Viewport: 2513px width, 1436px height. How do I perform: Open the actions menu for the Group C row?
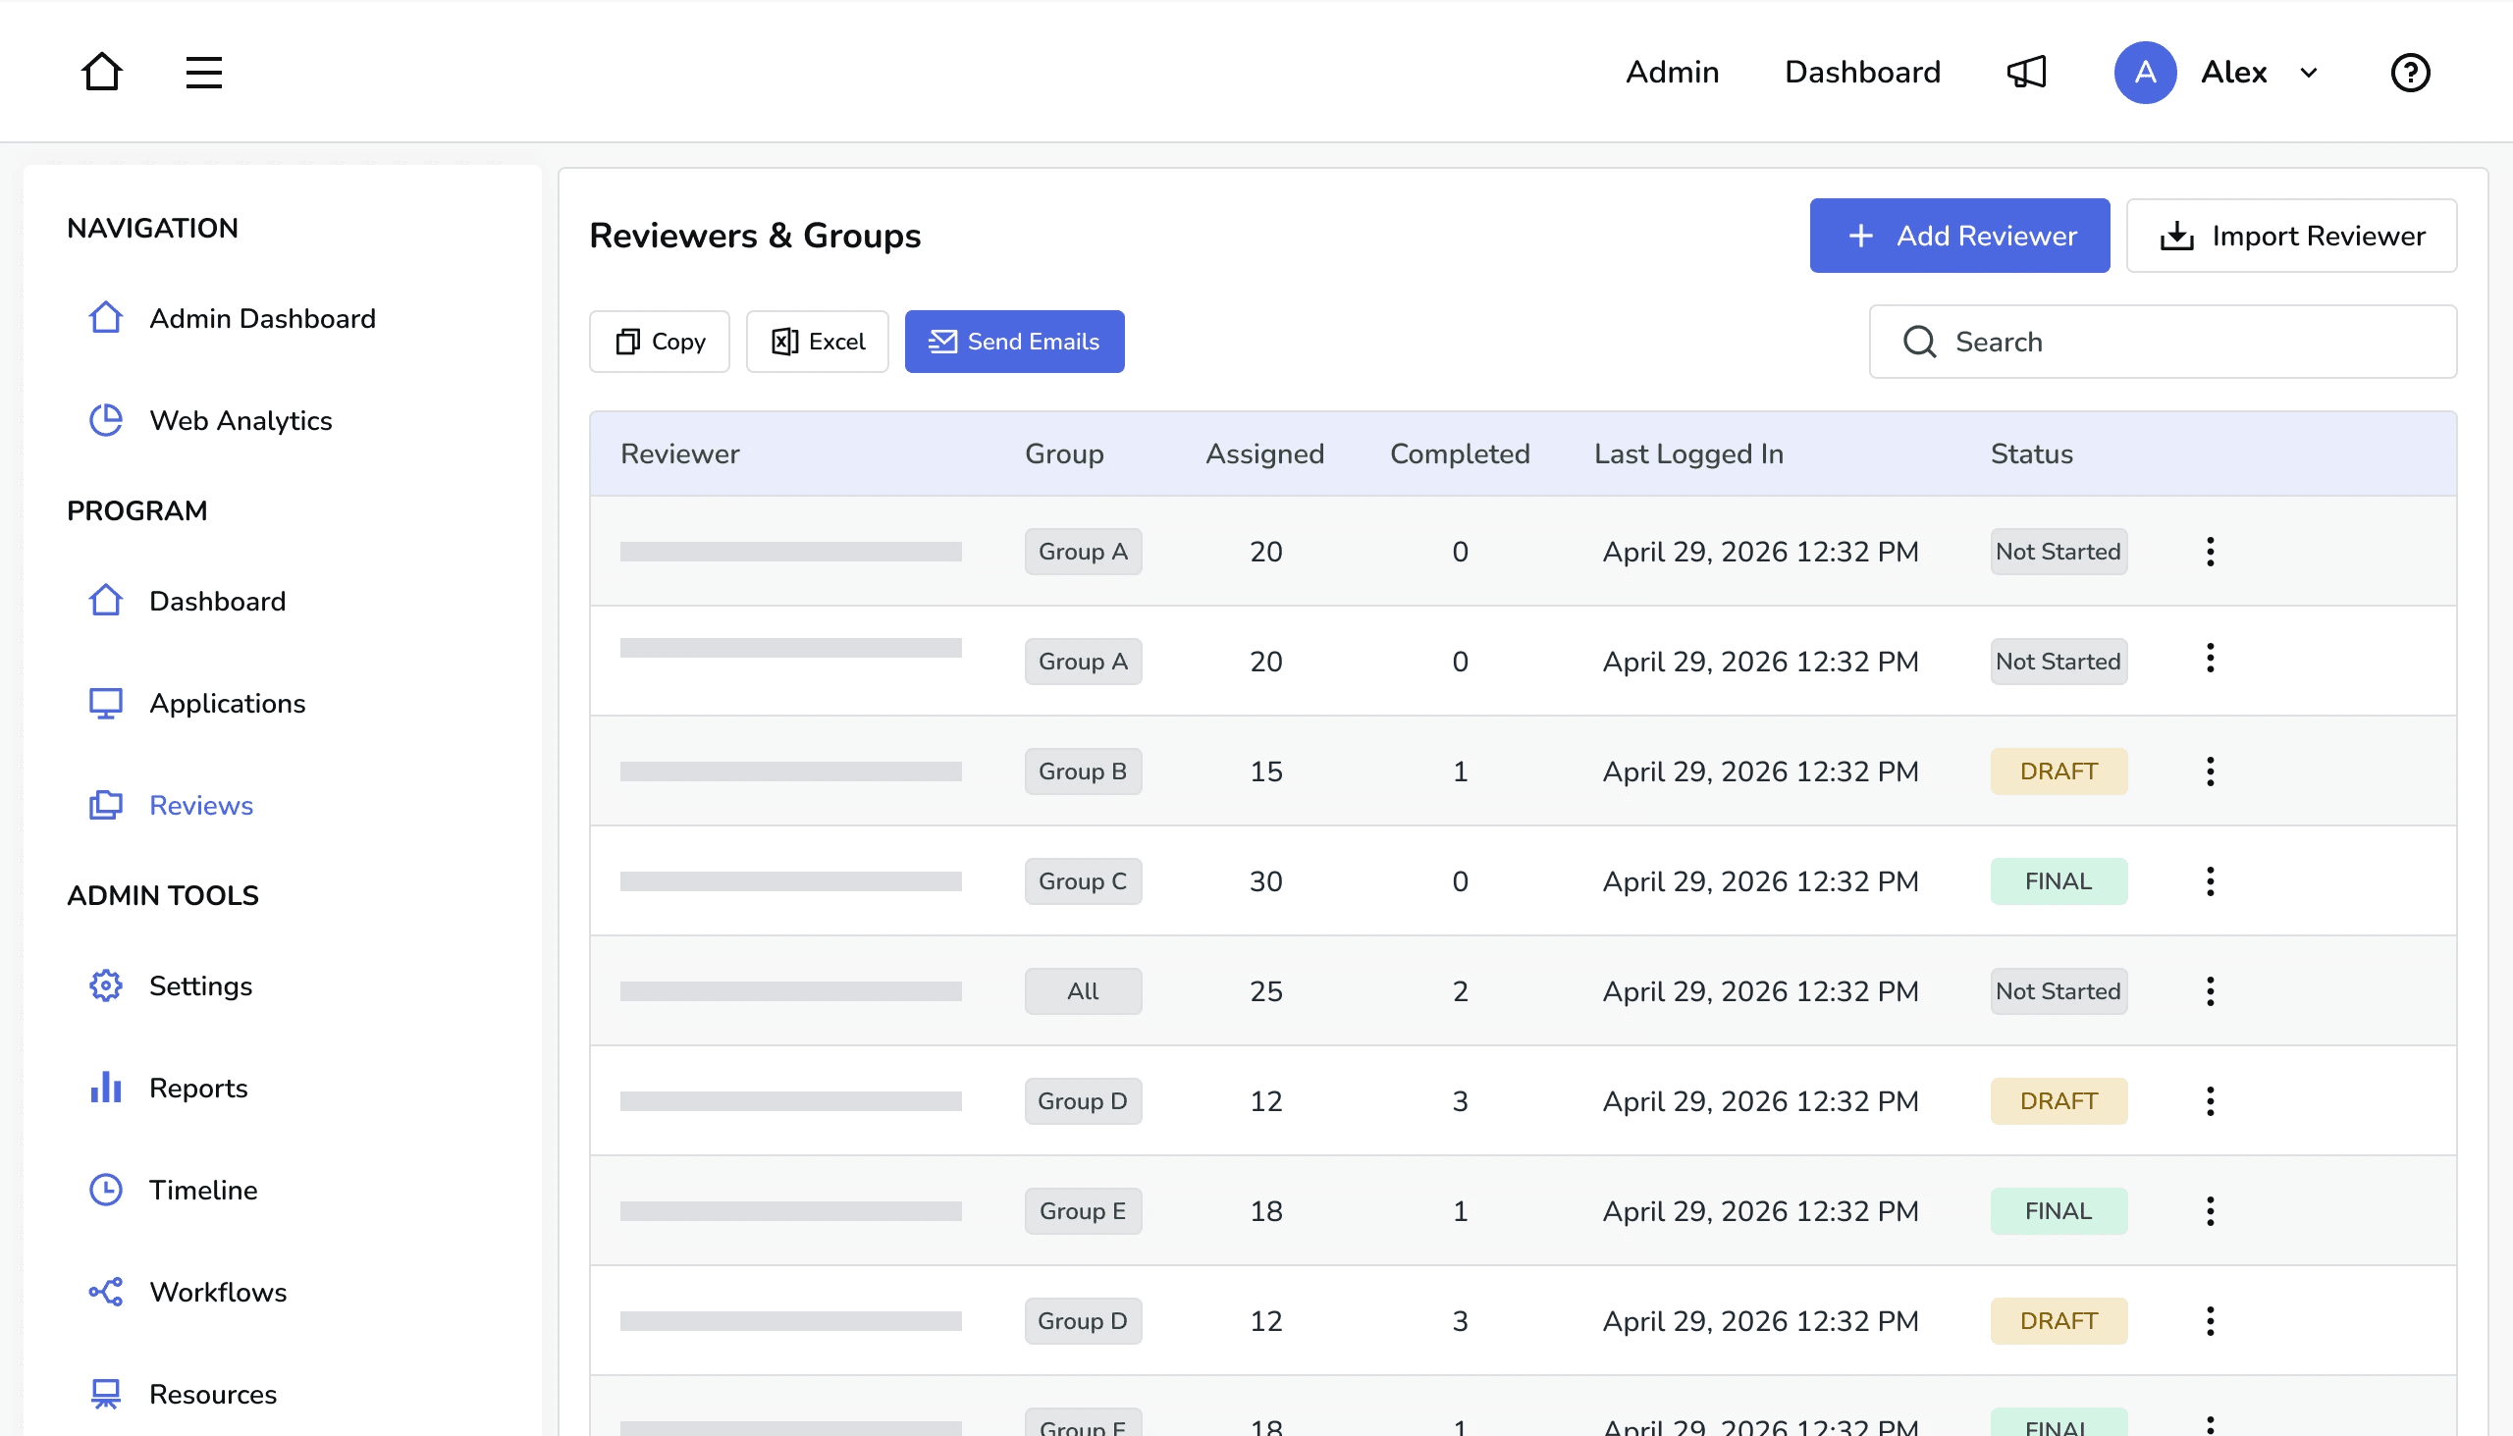2211,880
